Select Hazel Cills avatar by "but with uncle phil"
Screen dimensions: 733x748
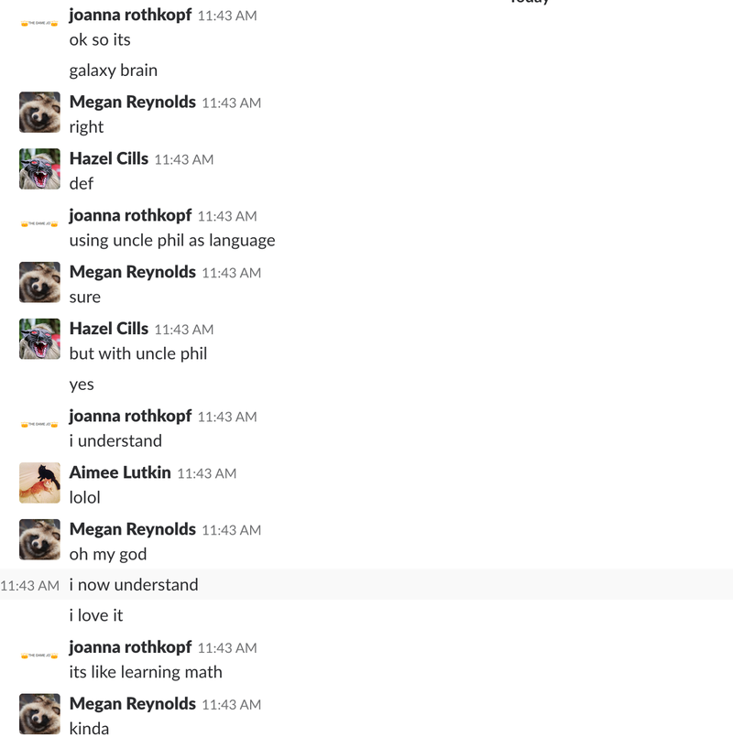(39, 339)
